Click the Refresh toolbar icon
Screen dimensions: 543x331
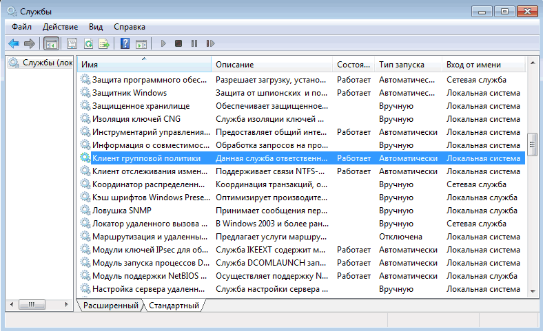coord(89,43)
